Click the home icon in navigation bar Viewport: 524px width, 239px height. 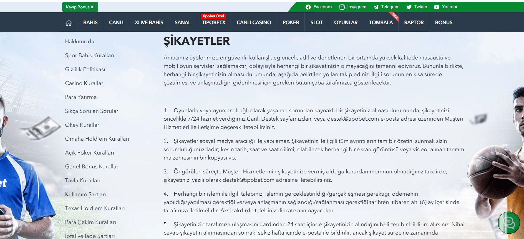click(x=69, y=23)
